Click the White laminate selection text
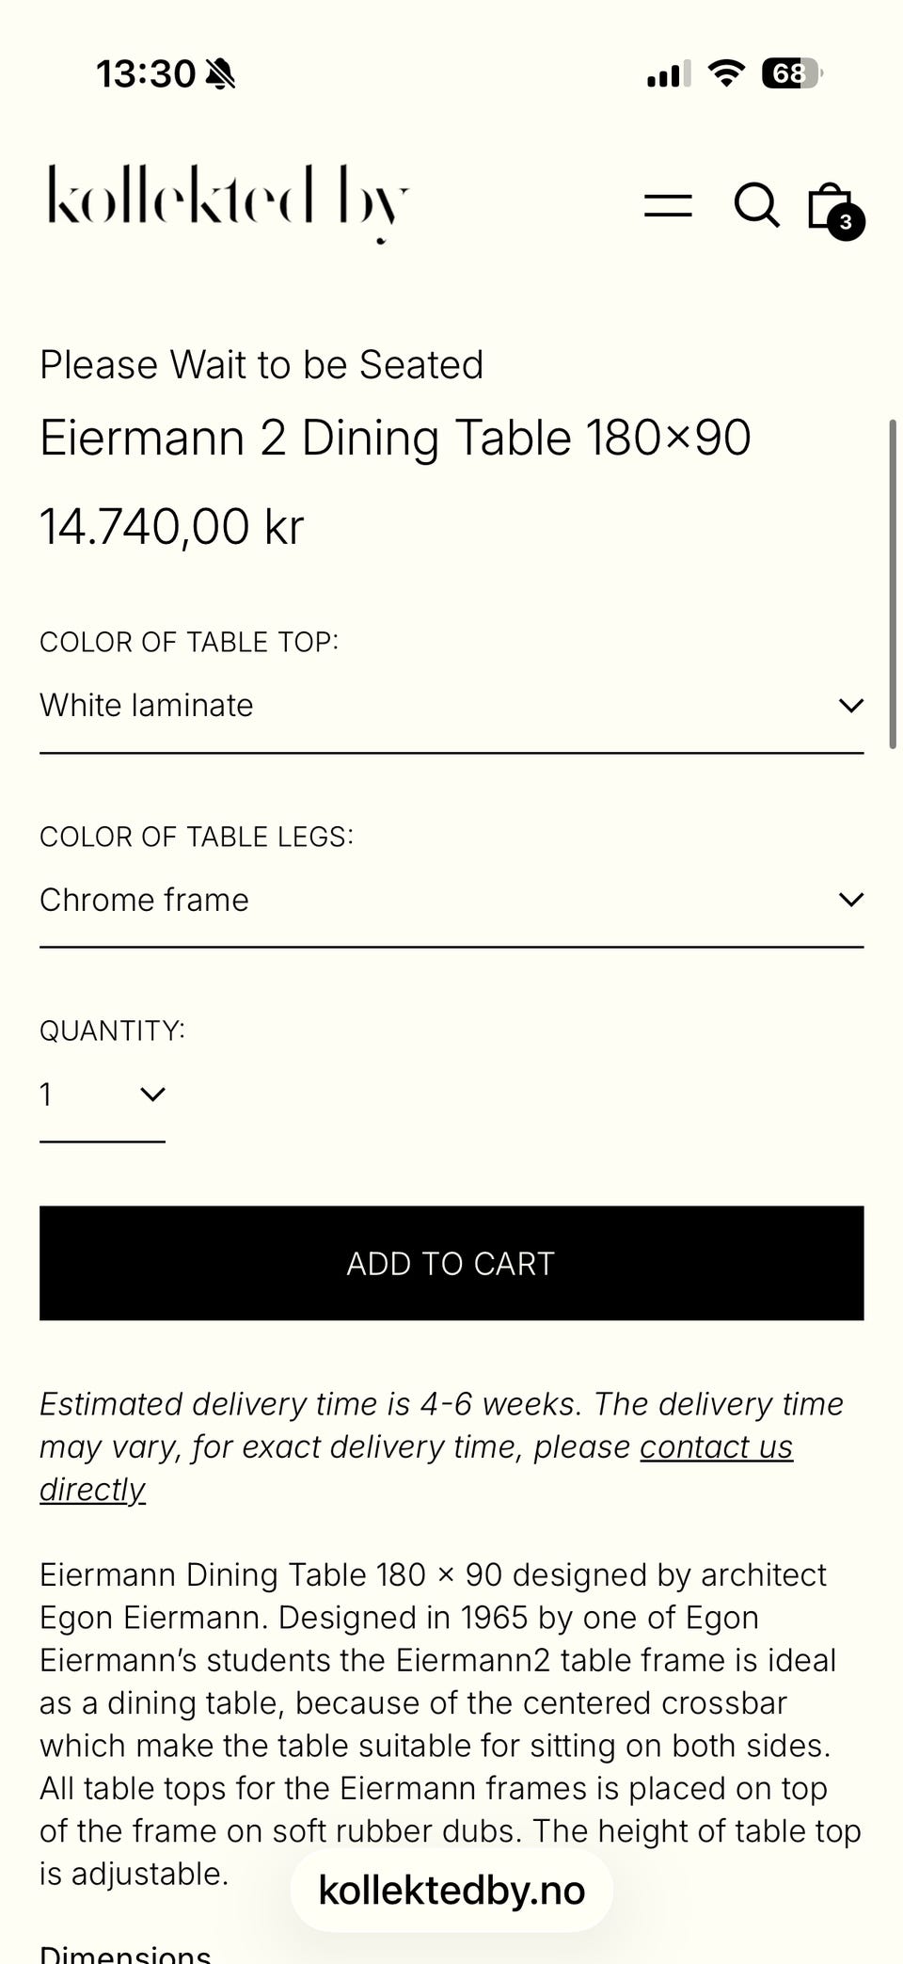 click(147, 706)
